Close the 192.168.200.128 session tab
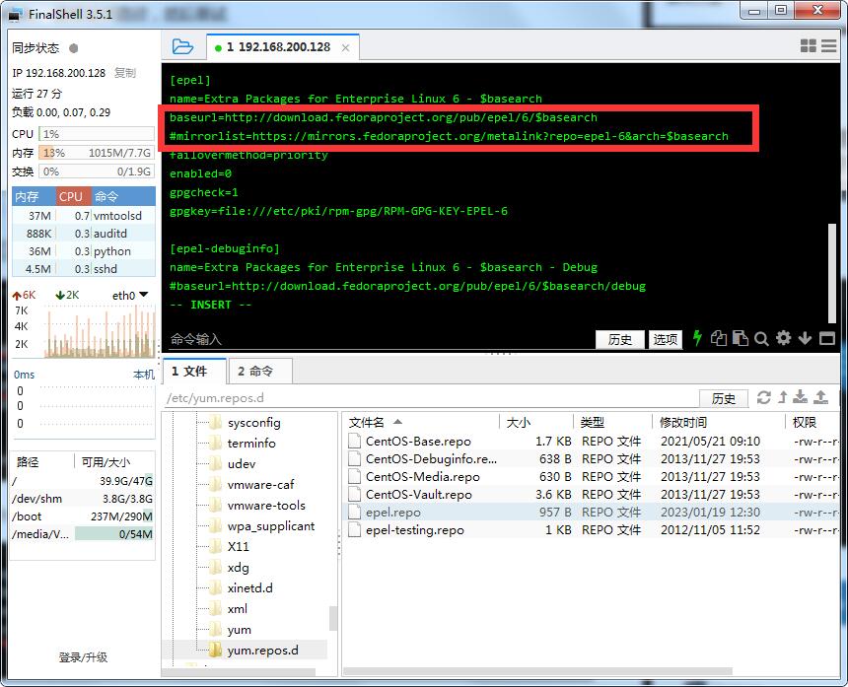 tap(345, 47)
